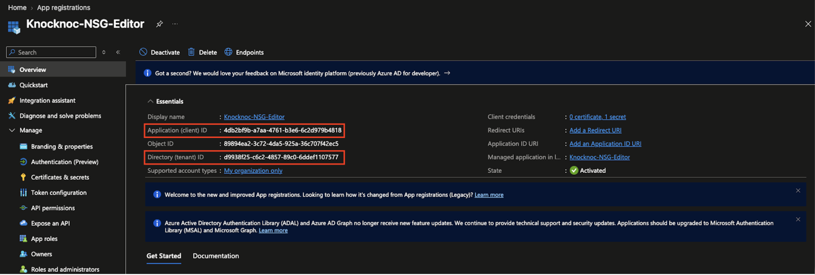This screenshot has height=275, width=815.
Task: Delete the app registration
Action: 202,52
